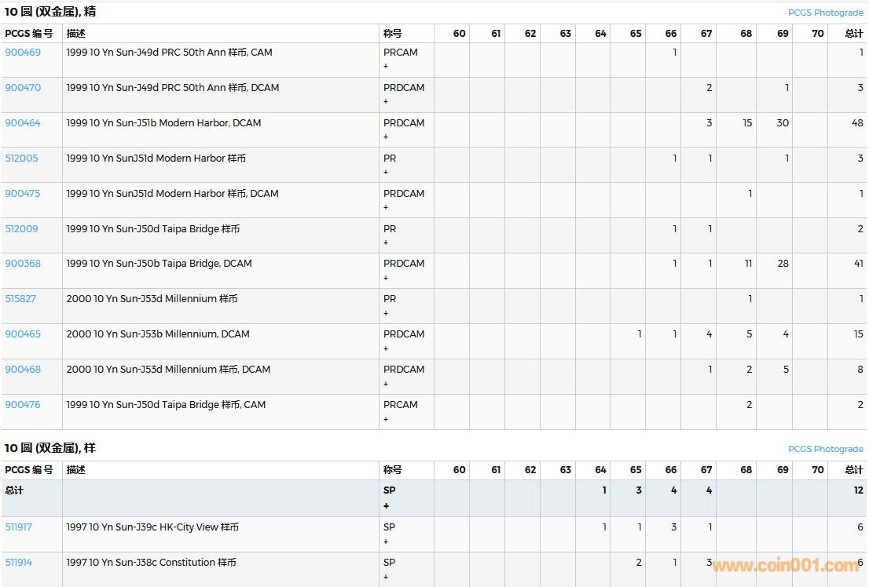The width and height of the screenshot is (869, 587).
Task: Open PCGS number 515827 Millennium entry
Action: click(20, 299)
